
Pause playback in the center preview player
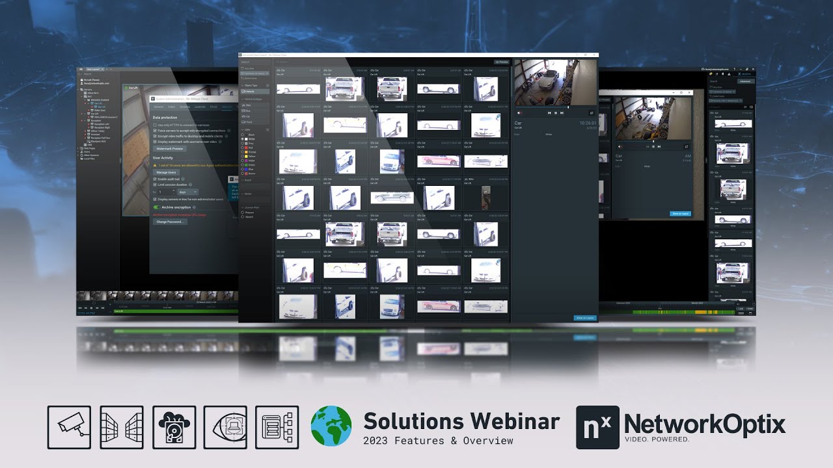(556, 113)
